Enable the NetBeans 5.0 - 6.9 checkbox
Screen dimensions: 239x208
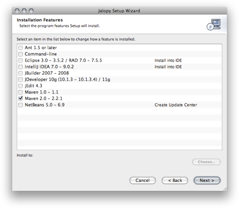coord(21,105)
